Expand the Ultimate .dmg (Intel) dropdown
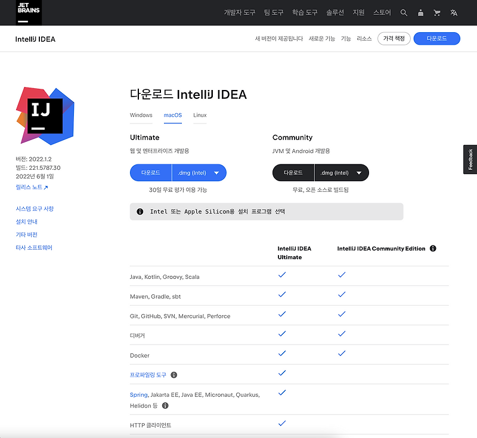This screenshot has height=438, width=477. tap(216, 172)
